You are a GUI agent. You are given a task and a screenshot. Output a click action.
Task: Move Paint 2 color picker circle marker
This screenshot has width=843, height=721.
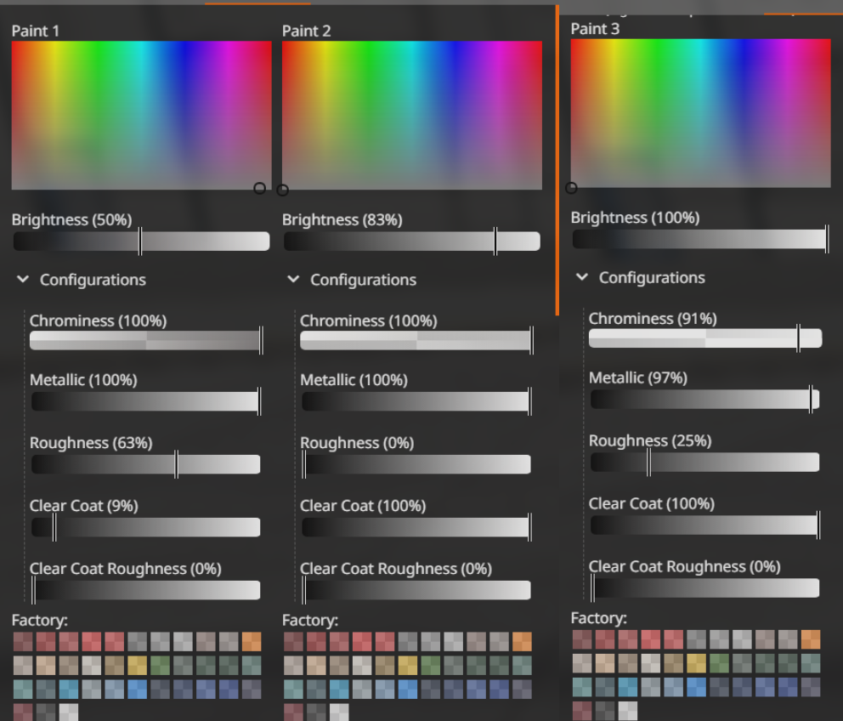click(282, 190)
